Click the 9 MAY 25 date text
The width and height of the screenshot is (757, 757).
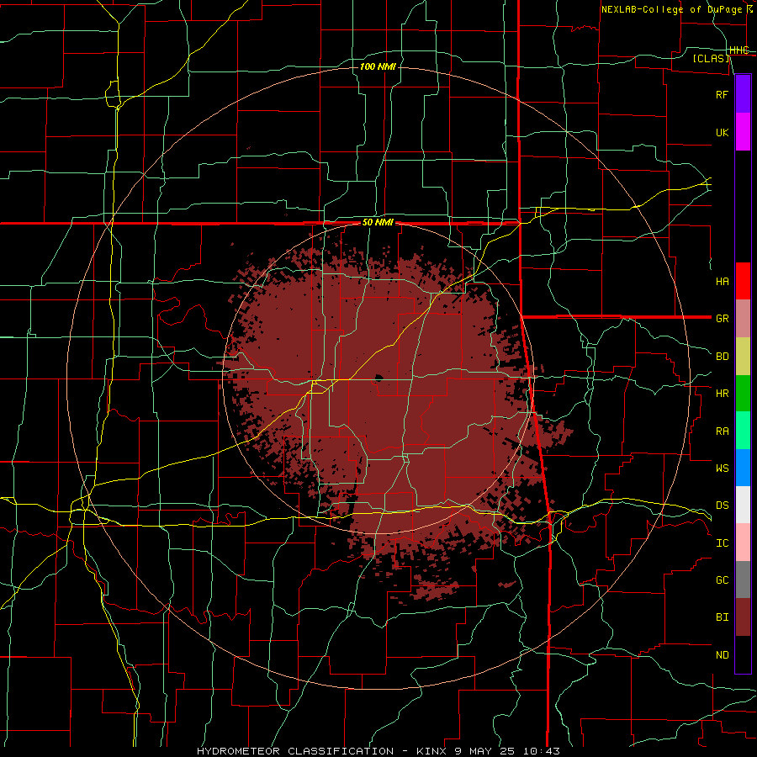click(x=484, y=751)
